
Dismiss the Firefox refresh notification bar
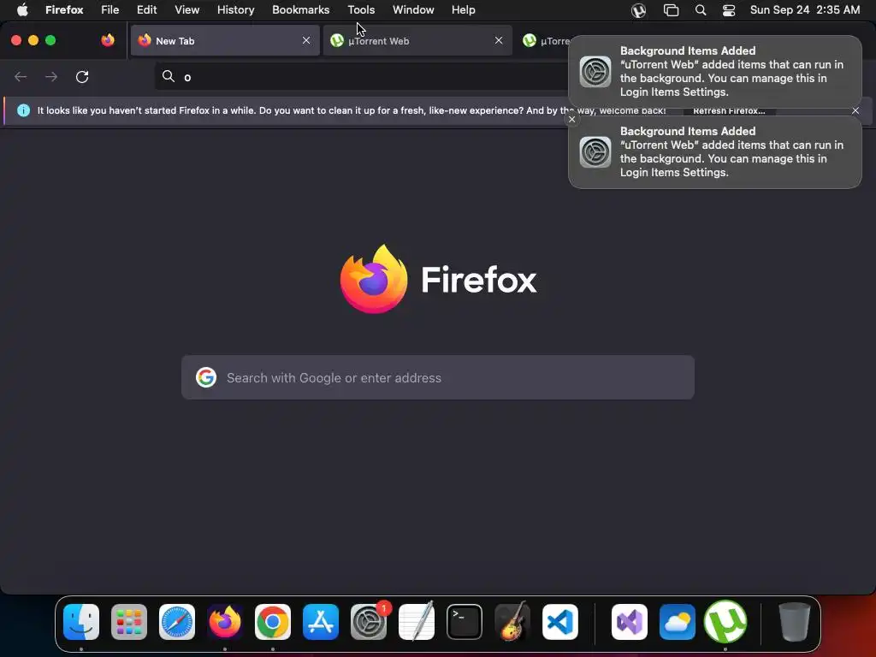coord(855,110)
